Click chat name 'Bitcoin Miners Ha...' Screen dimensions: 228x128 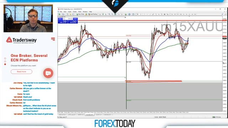coord(14,106)
